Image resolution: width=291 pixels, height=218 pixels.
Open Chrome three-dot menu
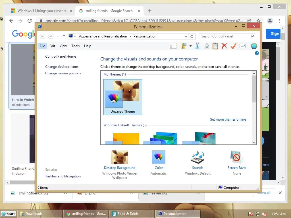[x=279, y=20]
